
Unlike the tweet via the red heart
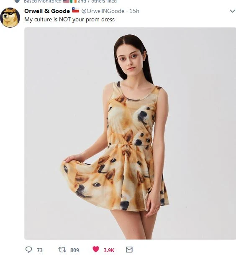click(96, 249)
